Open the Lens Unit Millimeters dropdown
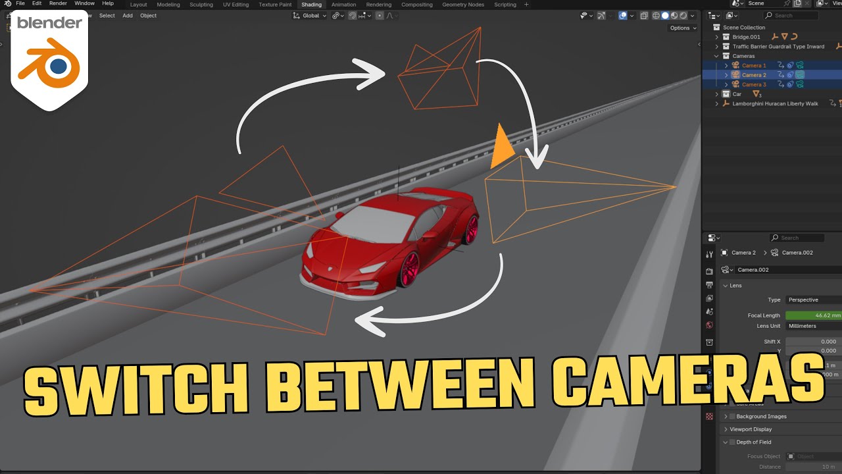Image resolution: width=842 pixels, height=474 pixels. click(814, 326)
